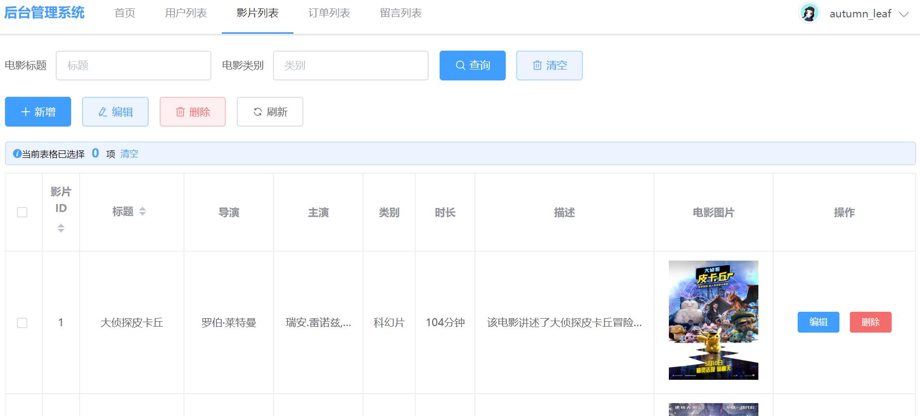This screenshot has width=920, height=416.
Task: Click the 操作 column header
Action: (844, 212)
